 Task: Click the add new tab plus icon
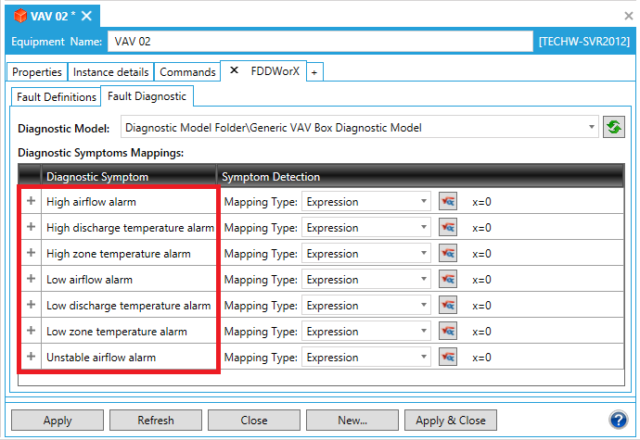314,72
